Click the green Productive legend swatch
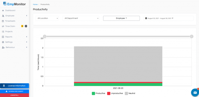The height and width of the screenshot is (97, 199). click(x=93, y=93)
